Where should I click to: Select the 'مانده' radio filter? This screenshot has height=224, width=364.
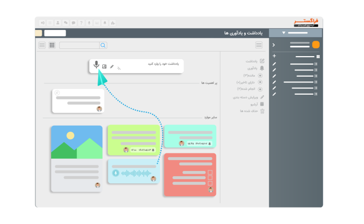tap(260, 75)
